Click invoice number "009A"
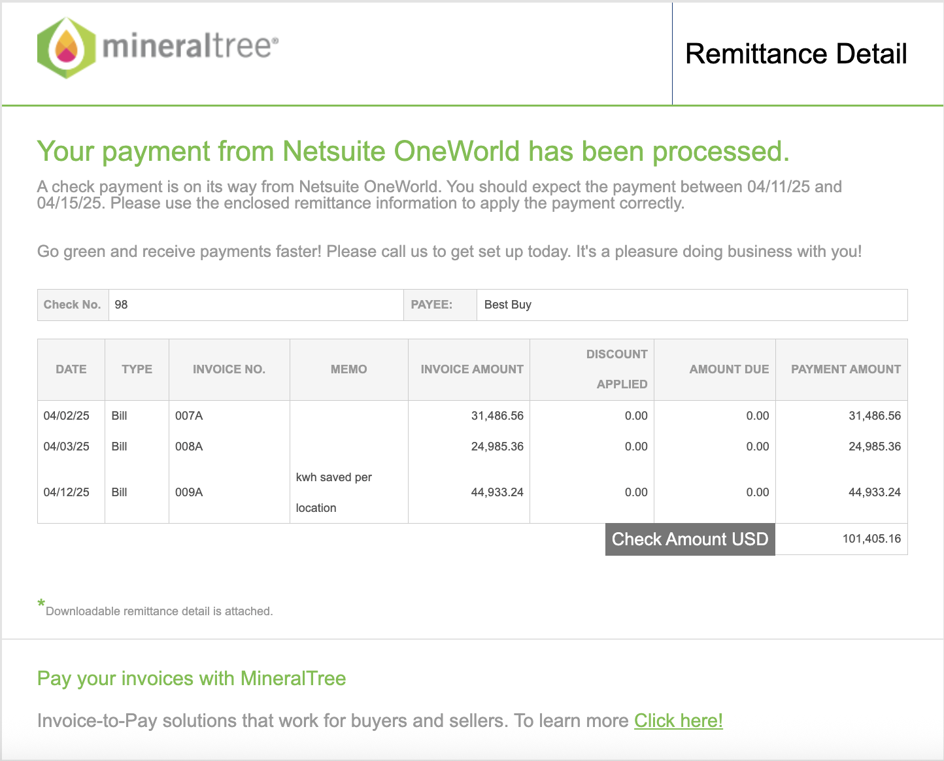 (189, 492)
